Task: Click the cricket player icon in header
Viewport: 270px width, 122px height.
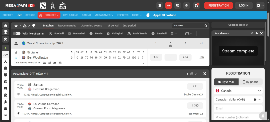Action: [53, 6]
